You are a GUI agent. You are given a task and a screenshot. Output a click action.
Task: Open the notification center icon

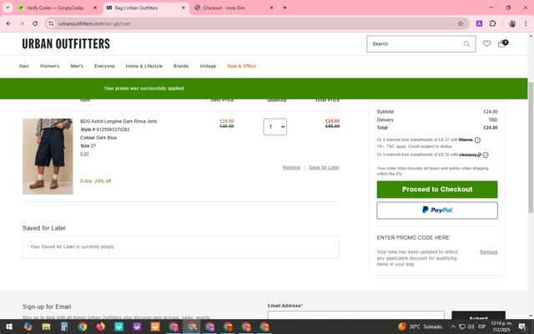tap(523, 327)
